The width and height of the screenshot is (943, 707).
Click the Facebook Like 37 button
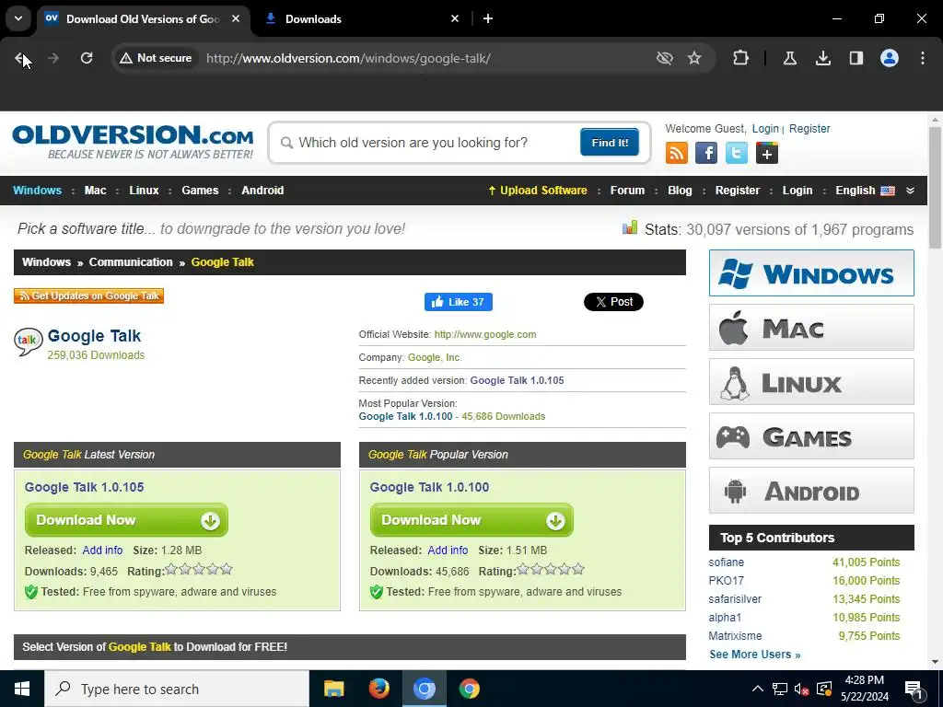click(x=459, y=302)
